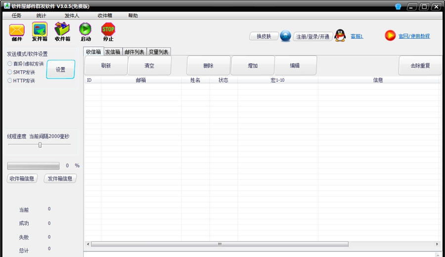
Task: Click the QQ penguin icon
Action: point(340,36)
